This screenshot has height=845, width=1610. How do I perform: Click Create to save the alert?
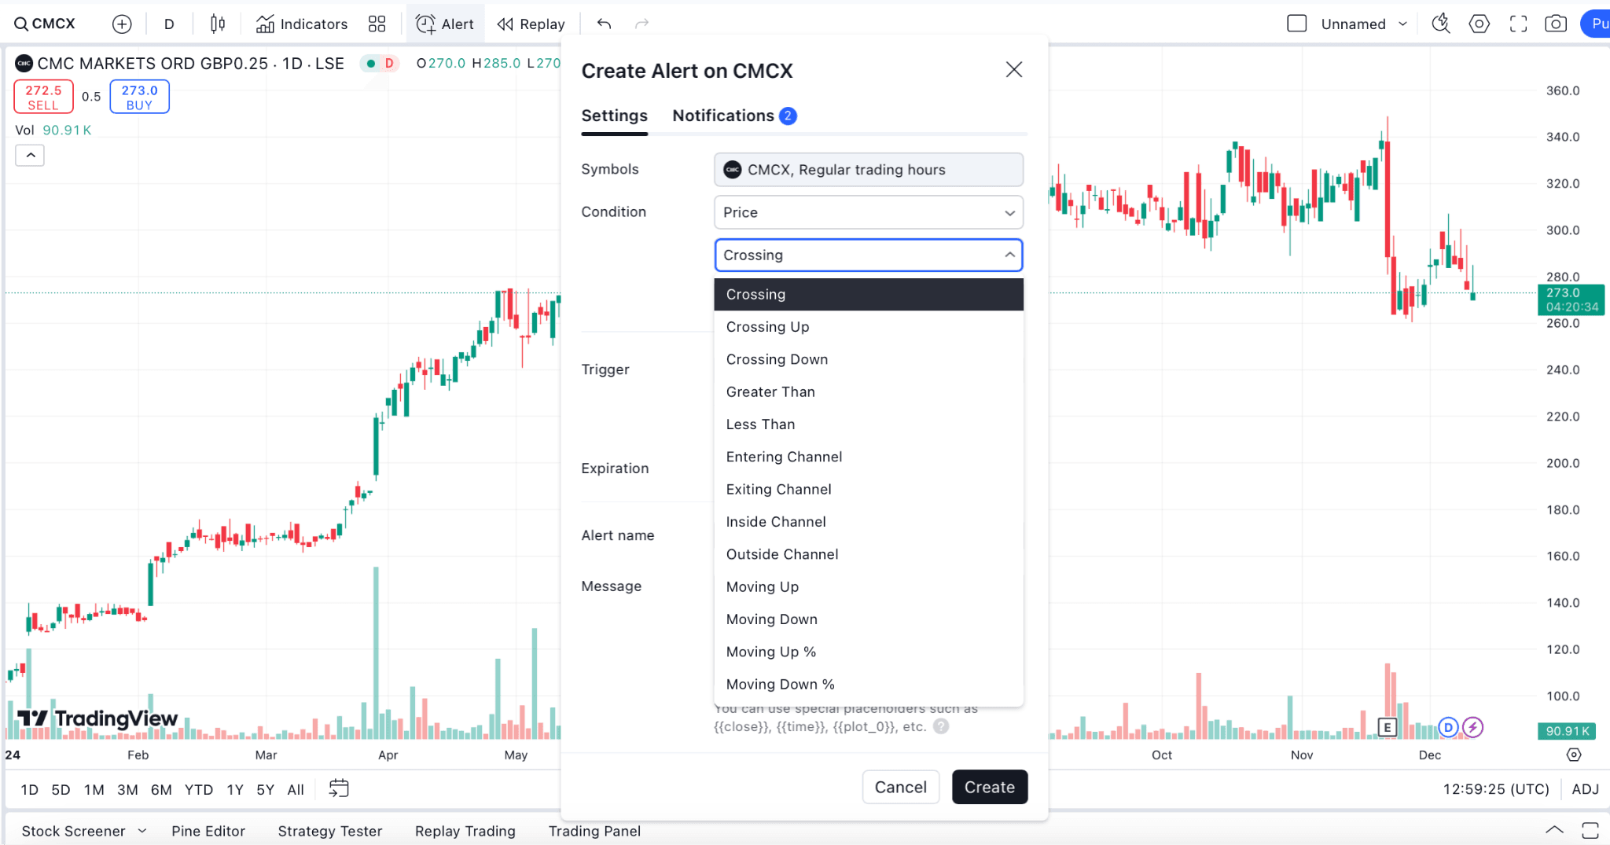coord(989,787)
